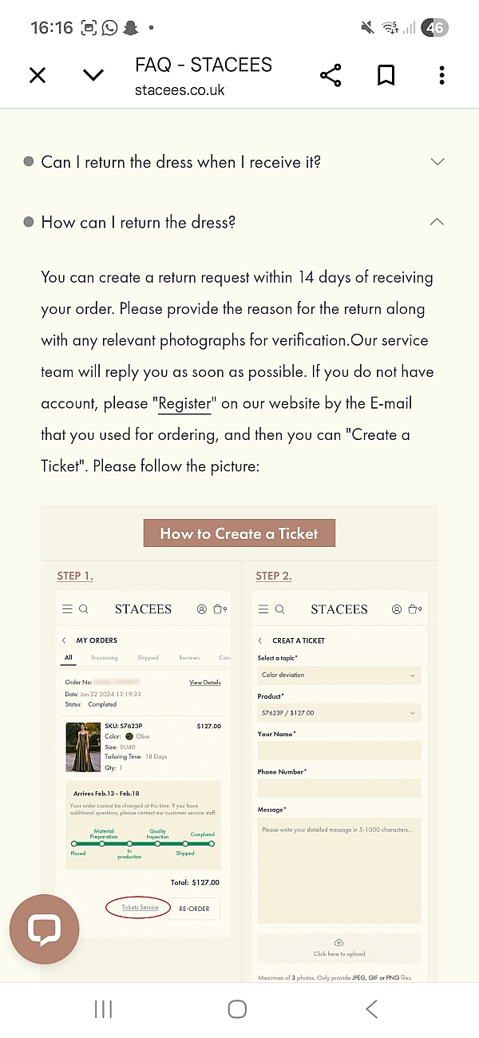The height and width of the screenshot is (1038, 479).
Task: Open the three-dot overflow menu
Action: 441,76
